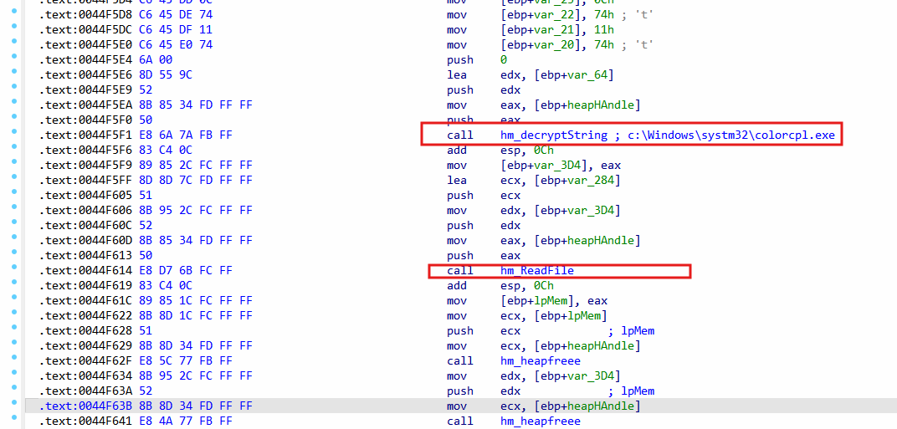The image size is (897, 429).
Task: Click hm_heapfreee on line 0044F641
Action: [540, 421]
